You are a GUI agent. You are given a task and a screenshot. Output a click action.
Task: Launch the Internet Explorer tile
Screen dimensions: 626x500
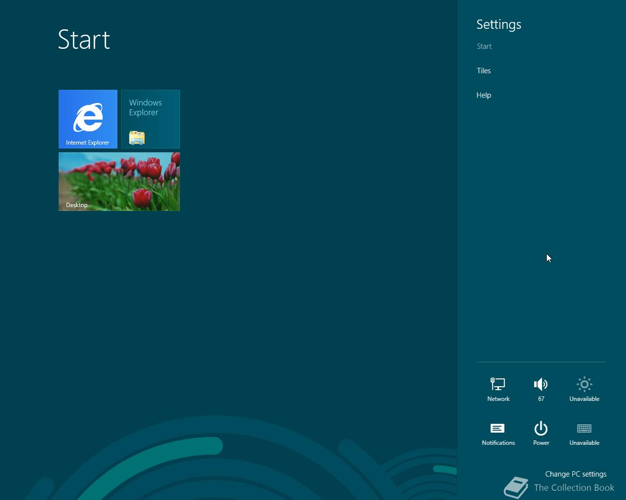pos(88,119)
